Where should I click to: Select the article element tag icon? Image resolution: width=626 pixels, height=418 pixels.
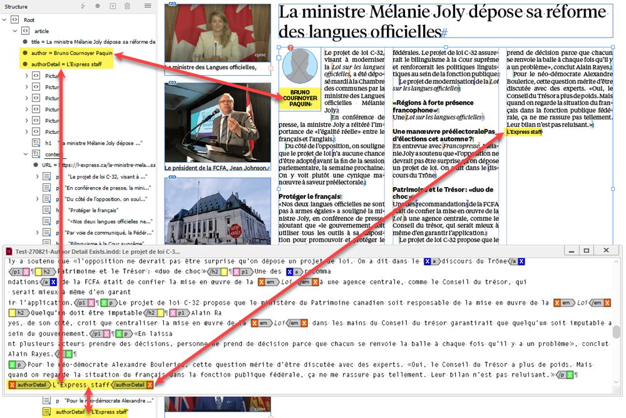click(25, 31)
